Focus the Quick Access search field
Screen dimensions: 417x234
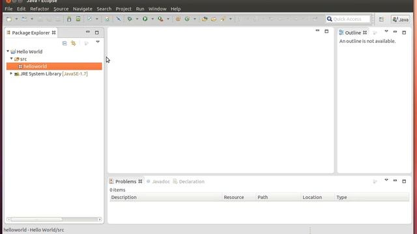click(x=348, y=19)
